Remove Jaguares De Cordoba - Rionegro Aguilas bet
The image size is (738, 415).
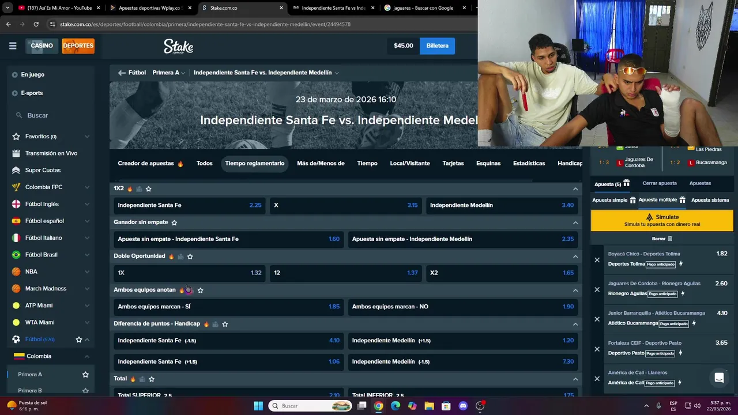(x=597, y=289)
